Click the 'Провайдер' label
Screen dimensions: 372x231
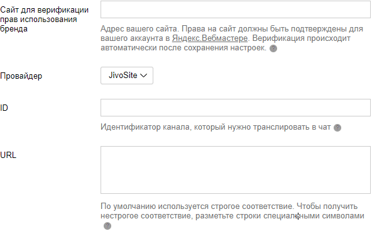(x=21, y=76)
